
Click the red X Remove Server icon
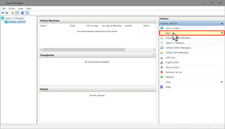click(x=162, y=72)
